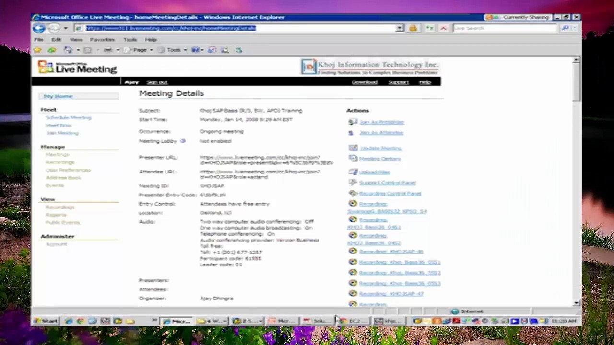Click the Download link in black bar
This screenshot has width=614, height=345.
365,82
